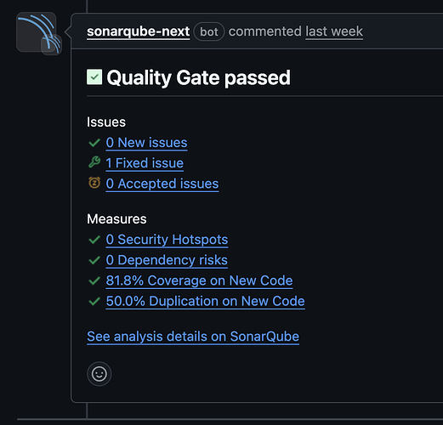
Task: Click the check mark beside Dependency risks
Action: [94, 260]
